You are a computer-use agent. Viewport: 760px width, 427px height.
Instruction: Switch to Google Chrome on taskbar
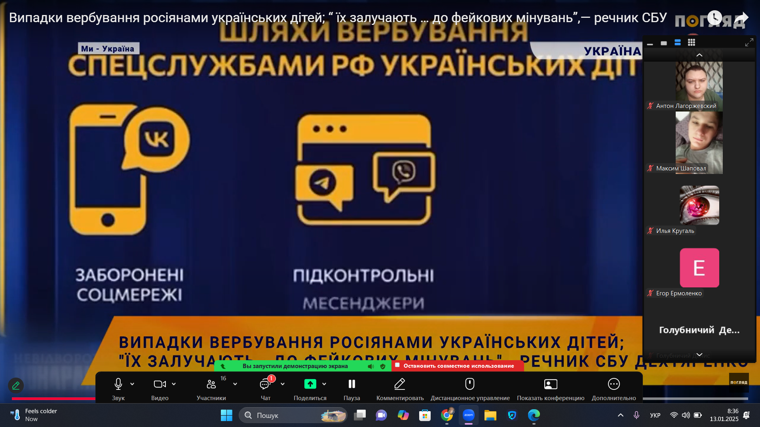pyautogui.click(x=446, y=415)
